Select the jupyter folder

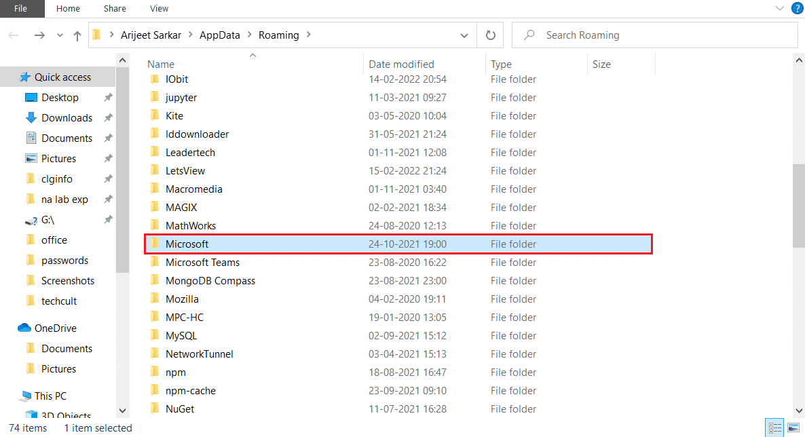coord(181,98)
